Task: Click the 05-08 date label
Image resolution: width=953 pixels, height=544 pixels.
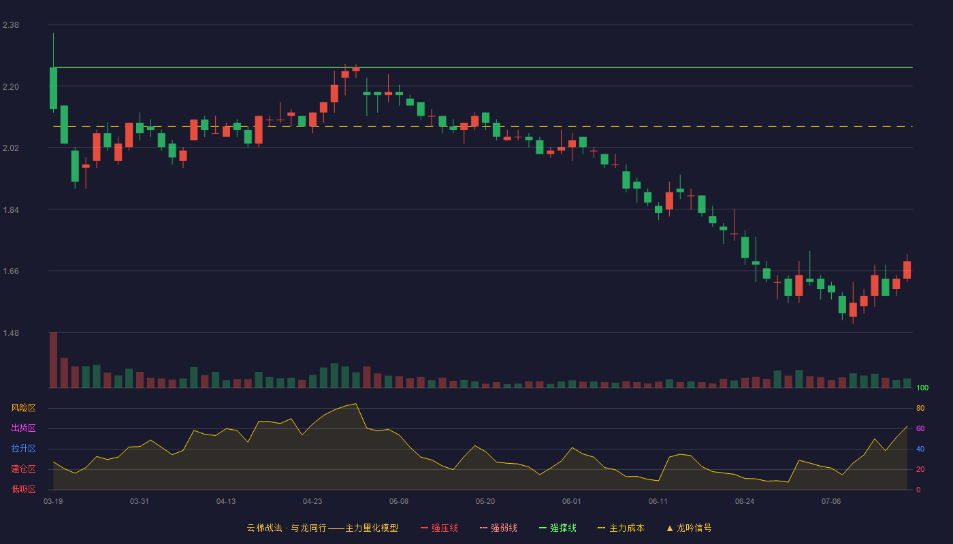Action: (x=399, y=501)
